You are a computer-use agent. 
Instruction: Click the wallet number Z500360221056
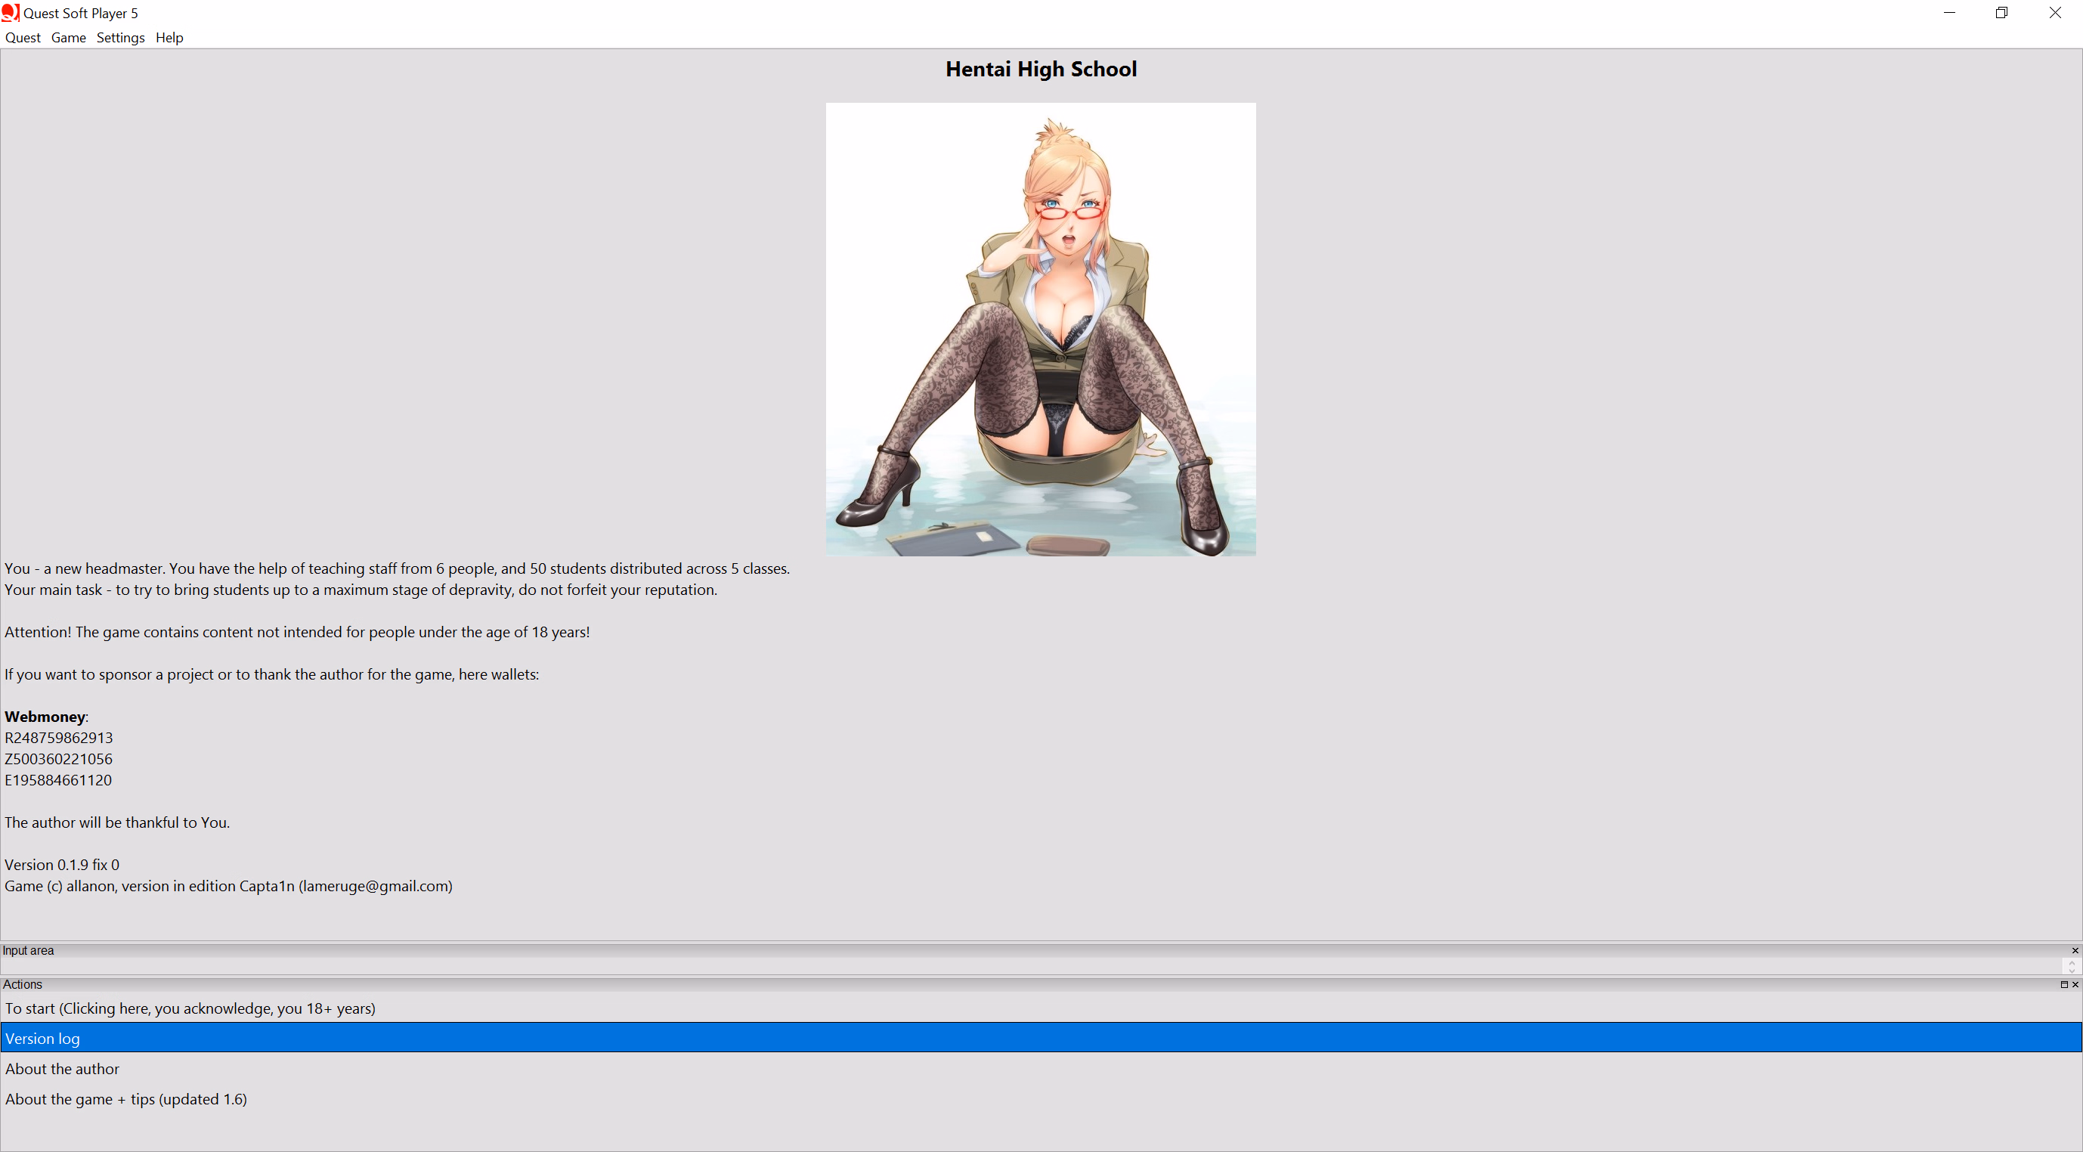(59, 759)
